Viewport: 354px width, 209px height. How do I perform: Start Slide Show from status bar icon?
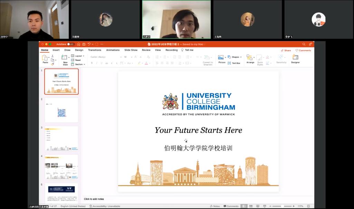click(264, 206)
